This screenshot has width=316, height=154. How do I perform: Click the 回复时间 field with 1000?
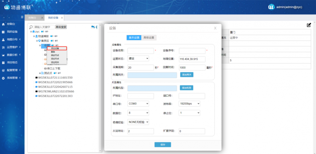tap(192, 68)
